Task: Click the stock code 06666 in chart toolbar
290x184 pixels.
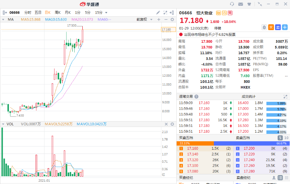Action: pyautogui.click(x=14, y=13)
